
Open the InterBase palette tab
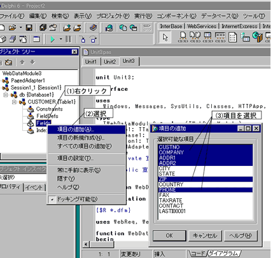click(x=171, y=26)
